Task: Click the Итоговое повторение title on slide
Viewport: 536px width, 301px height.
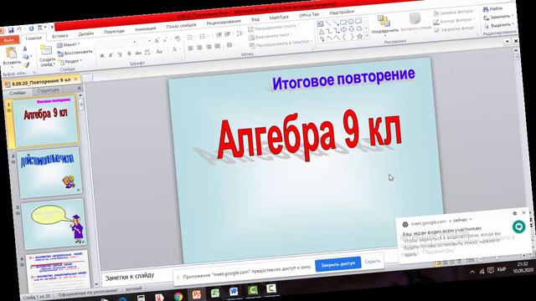Action: pyautogui.click(x=343, y=79)
